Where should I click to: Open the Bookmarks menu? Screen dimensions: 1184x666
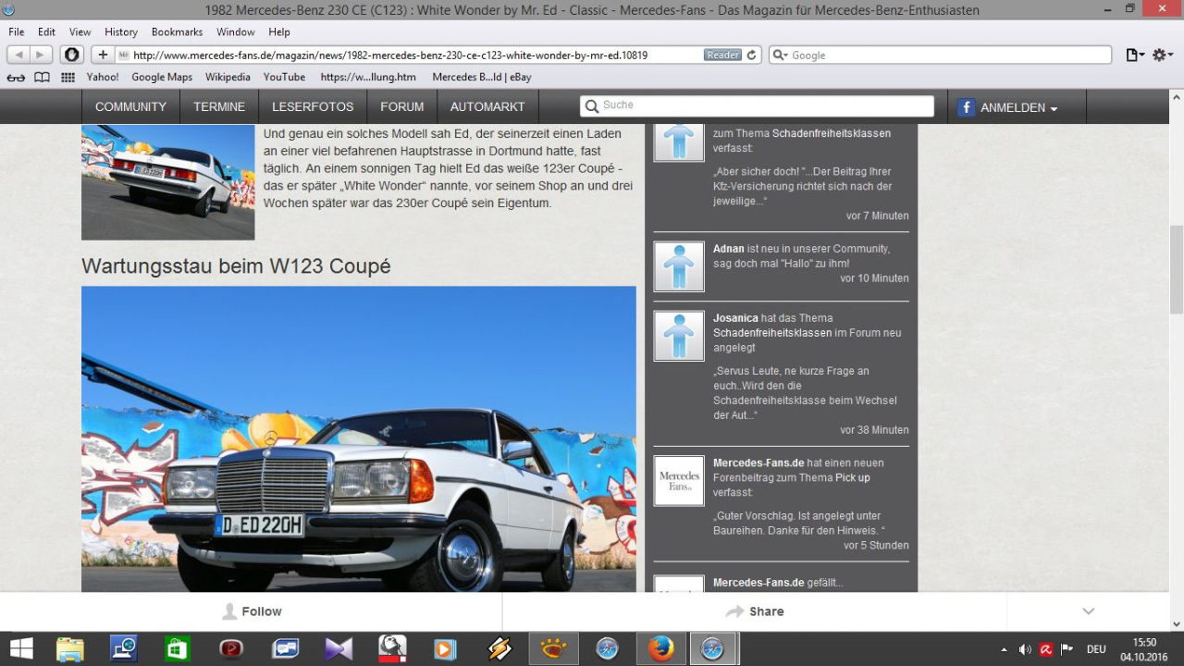pyautogui.click(x=177, y=31)
